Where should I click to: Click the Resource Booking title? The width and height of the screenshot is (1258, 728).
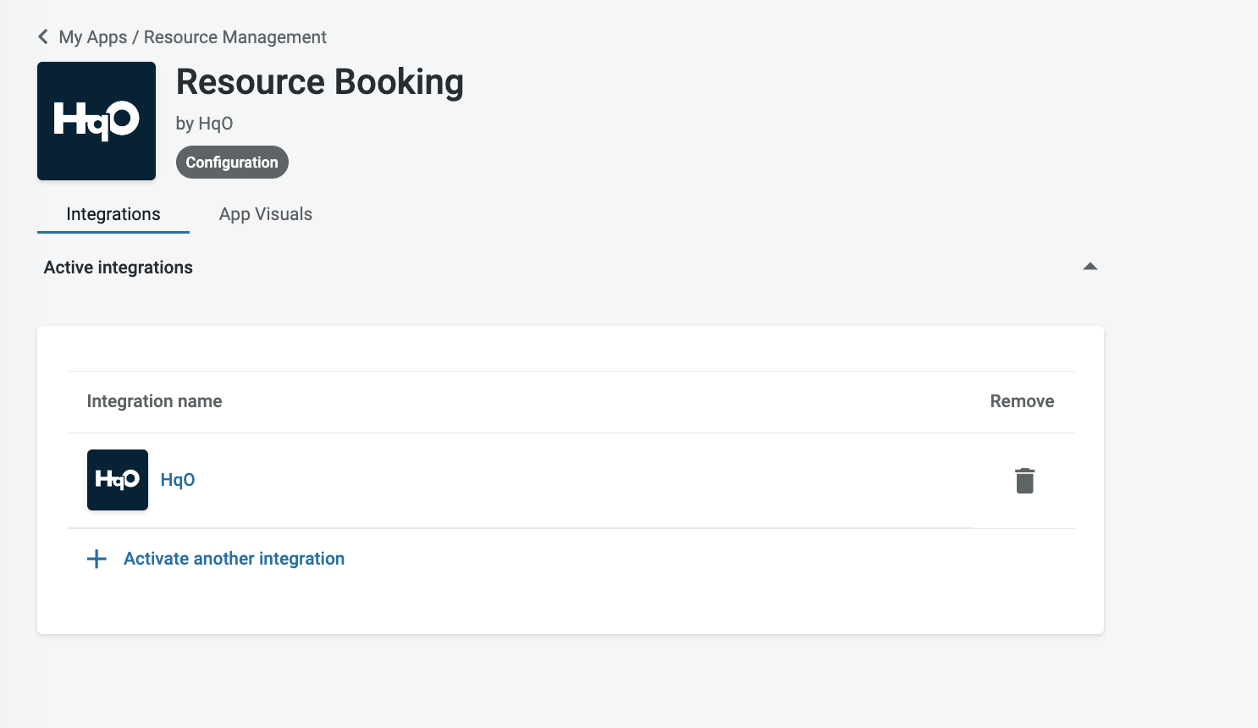(x=320, y=82)
